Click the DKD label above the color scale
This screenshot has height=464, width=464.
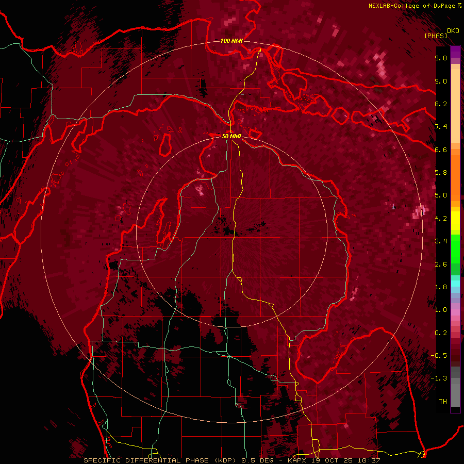[453, 31]
